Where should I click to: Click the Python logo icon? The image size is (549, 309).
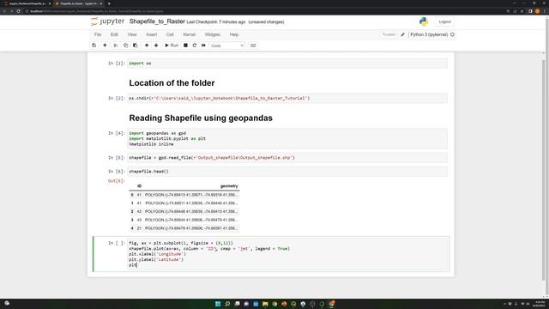pos(424,21)
